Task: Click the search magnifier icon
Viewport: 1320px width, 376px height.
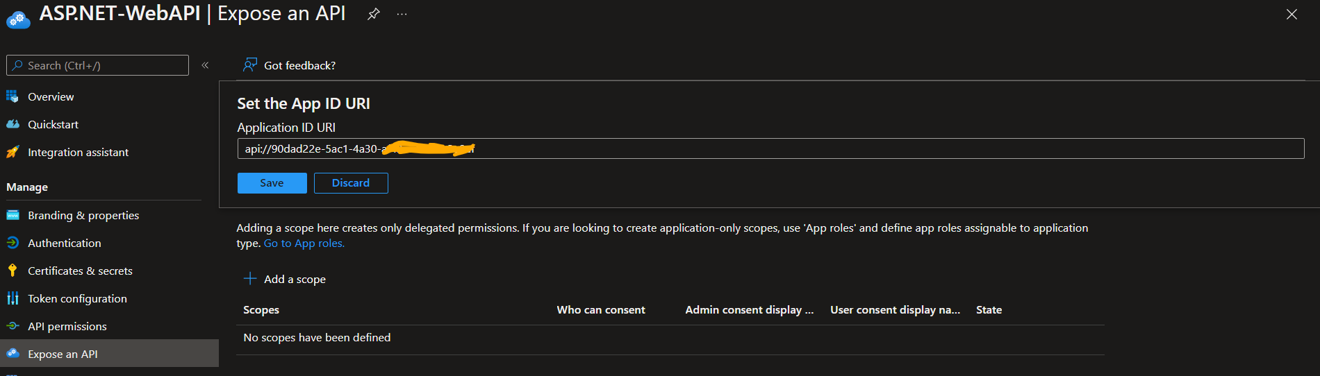Action: click(17, 65)
